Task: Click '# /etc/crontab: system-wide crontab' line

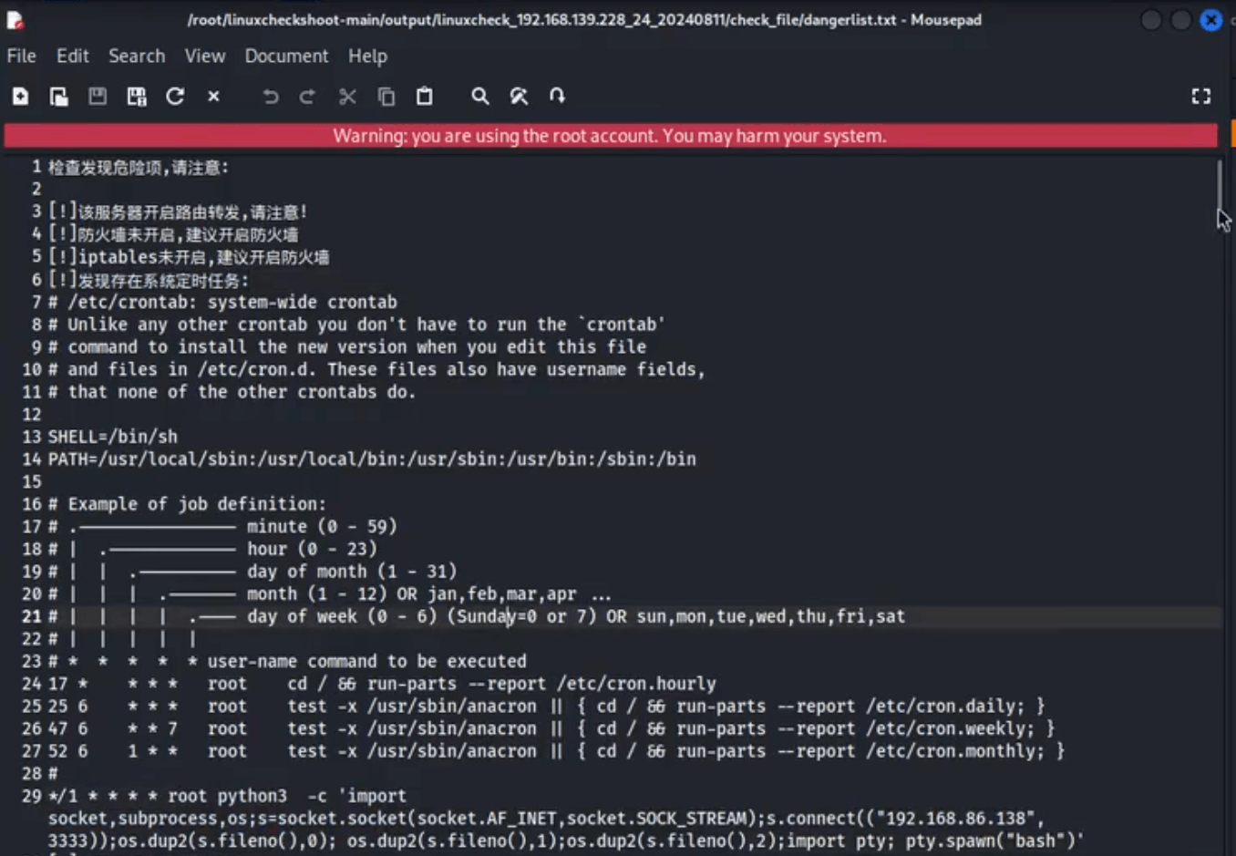Action: pyautogui.click(x=222, y=302)
